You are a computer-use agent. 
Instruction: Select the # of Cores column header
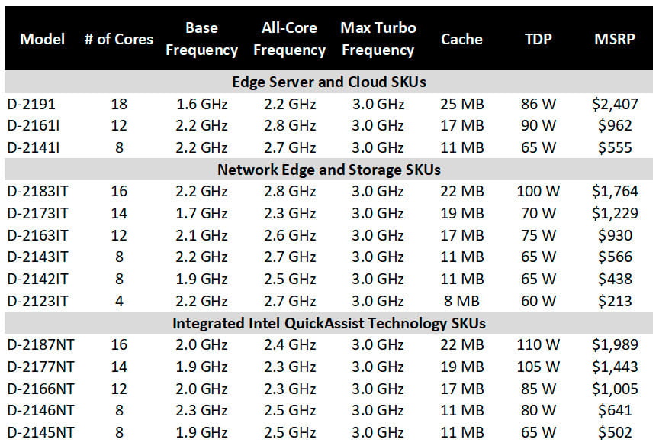(x=118, y=39)
